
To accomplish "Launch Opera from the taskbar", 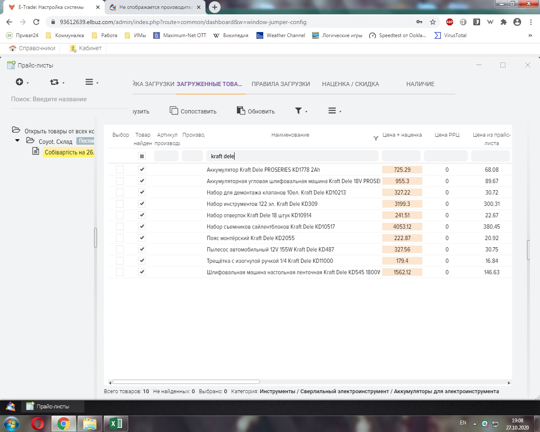I will [x=38, y=424].
